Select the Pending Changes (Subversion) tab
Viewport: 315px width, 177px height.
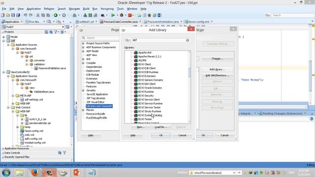pos(282,114)
